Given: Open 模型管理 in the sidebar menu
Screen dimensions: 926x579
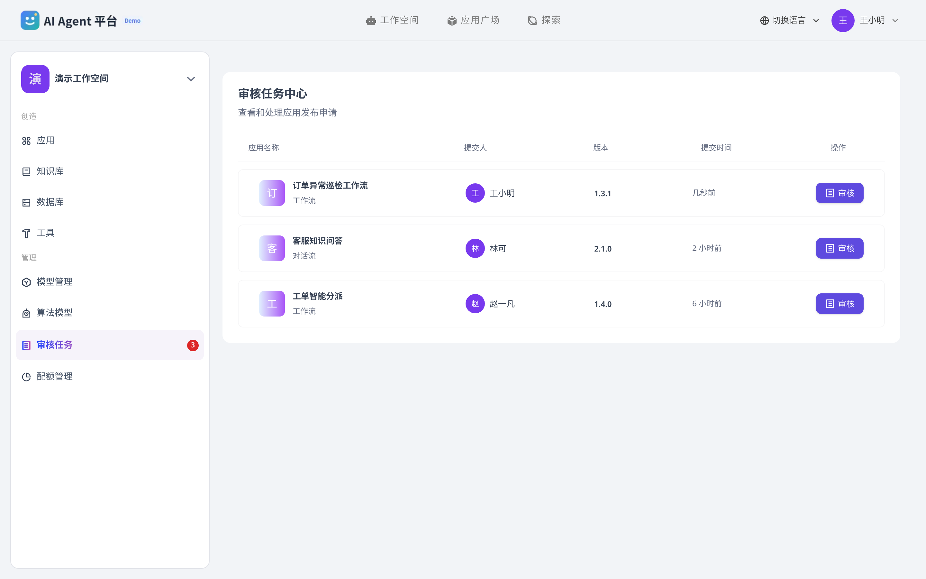Looking at the screenshot, I should [110, 282].
